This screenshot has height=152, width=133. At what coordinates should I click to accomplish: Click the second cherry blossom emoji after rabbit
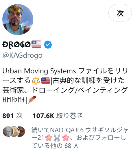[65, 138]
